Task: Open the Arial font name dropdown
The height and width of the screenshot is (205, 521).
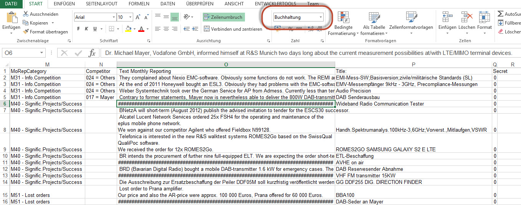Action: click(114, 17)
